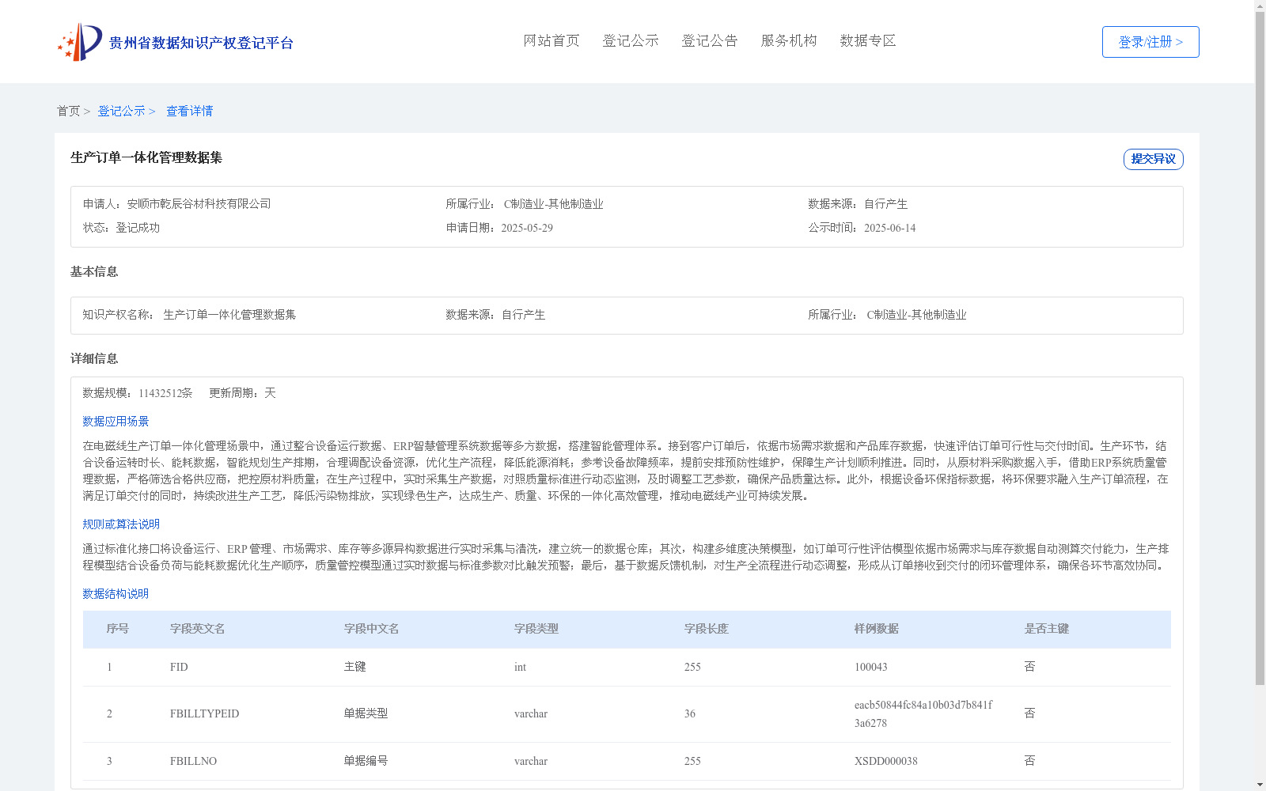Screen dimensions: 1266x791
Task: Click the int type cell
Action: click(520, 667)
